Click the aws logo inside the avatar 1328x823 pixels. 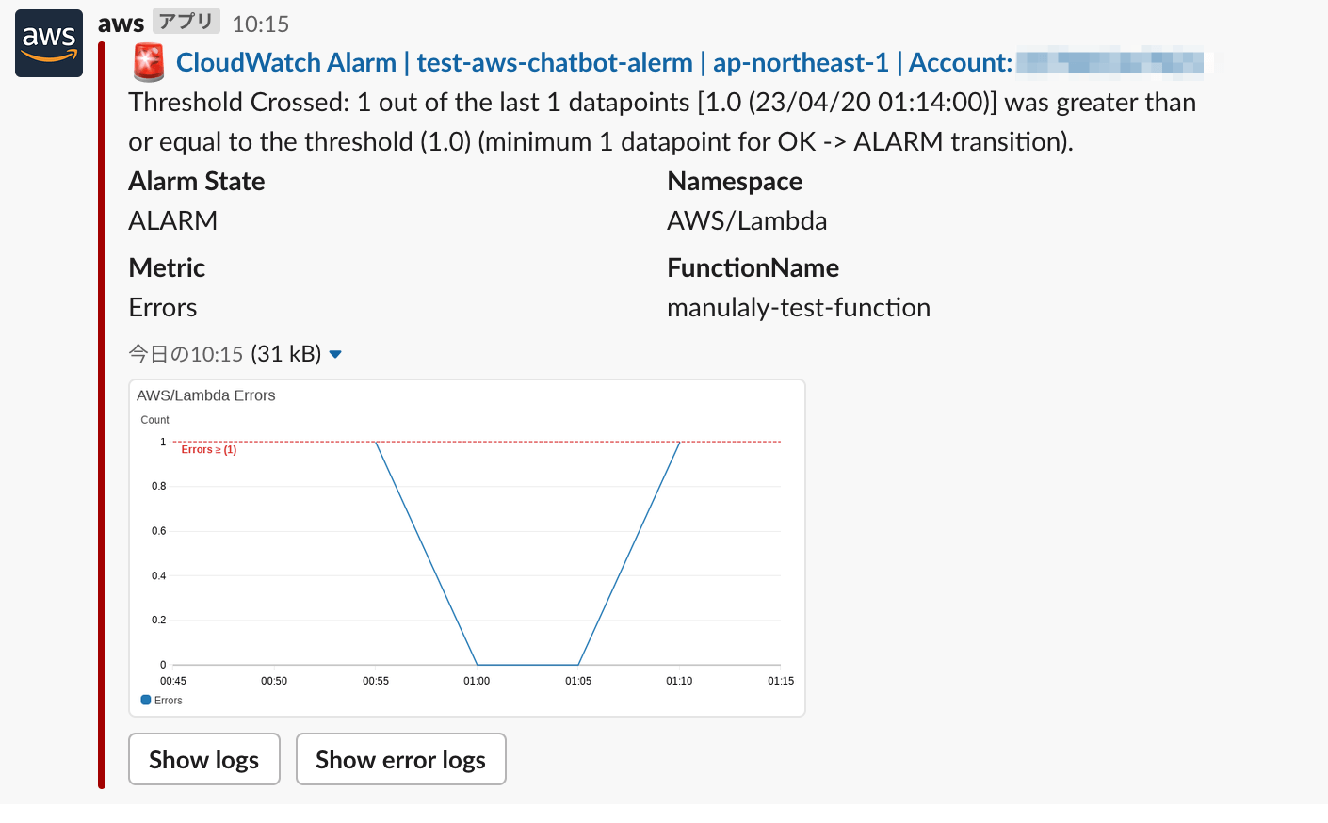pos(48,38)
